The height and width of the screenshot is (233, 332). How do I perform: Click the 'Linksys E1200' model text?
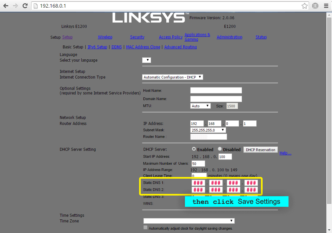tap(74, 27)
